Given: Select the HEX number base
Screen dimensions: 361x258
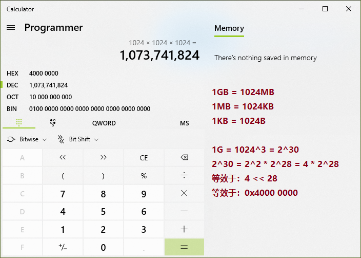Looking at the screenshot, I should point(102,73).
